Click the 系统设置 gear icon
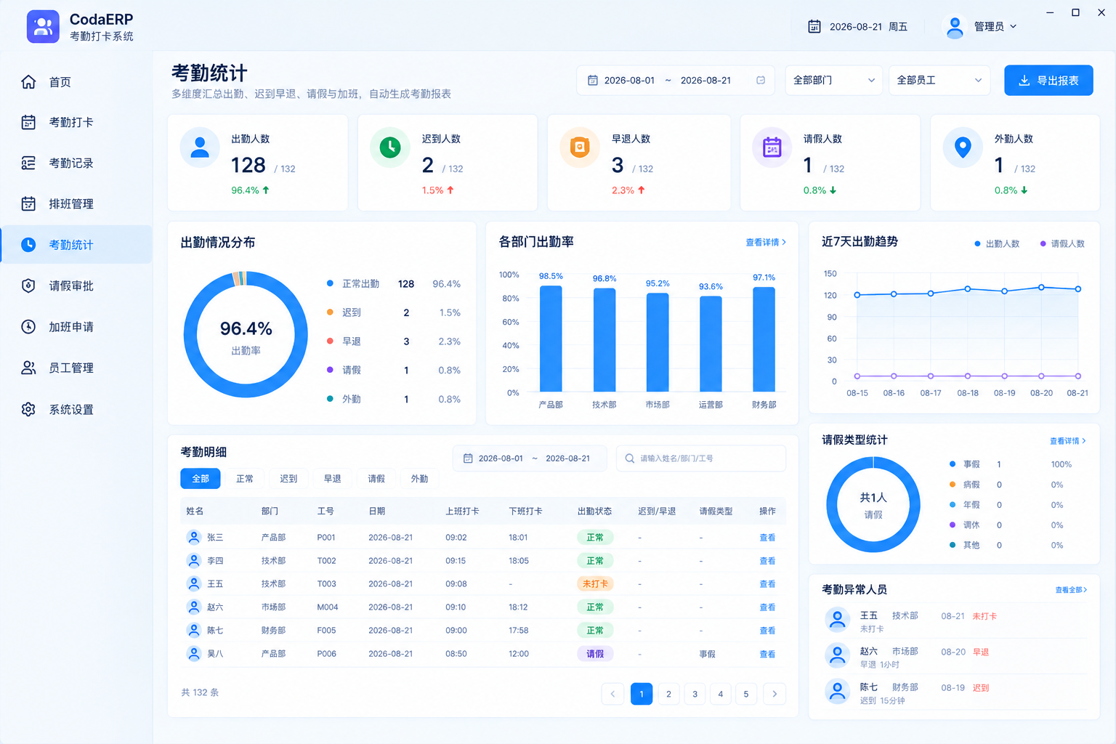1116x744 pixels. point(28,409)
